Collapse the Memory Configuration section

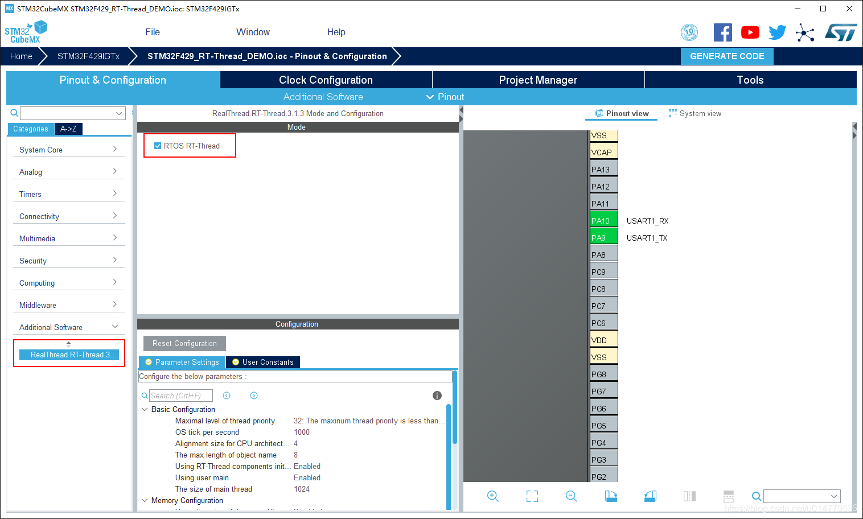(x=145, y=500)
